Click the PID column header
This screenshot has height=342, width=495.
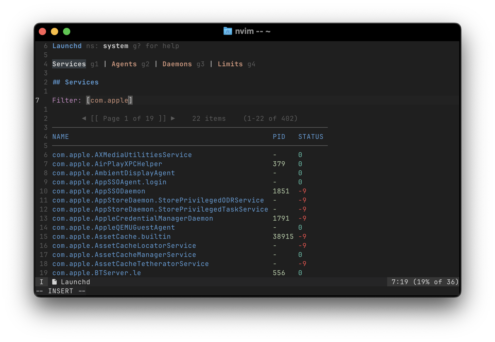tap(279, 136)
